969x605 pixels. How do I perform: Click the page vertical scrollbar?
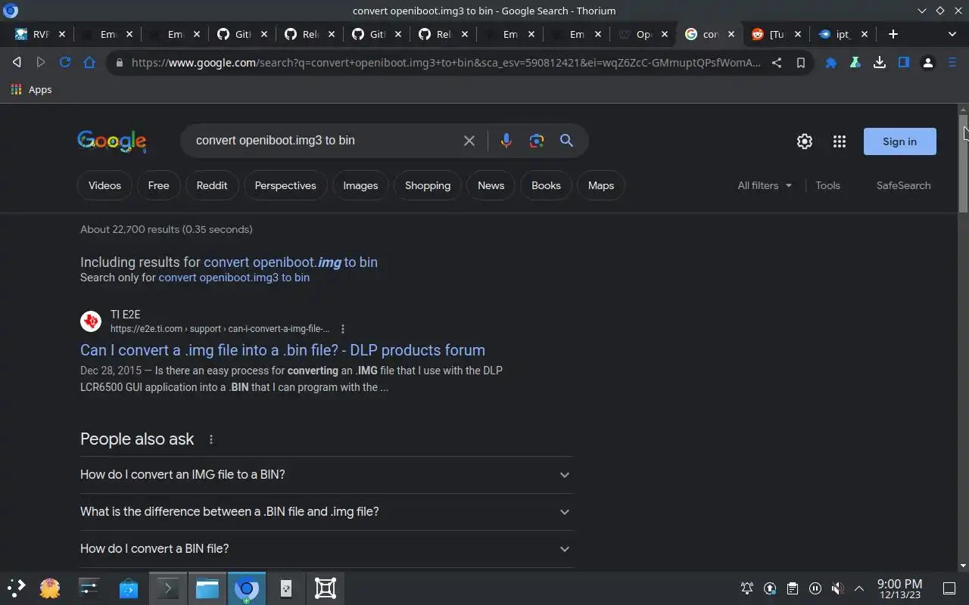(963, 163)
